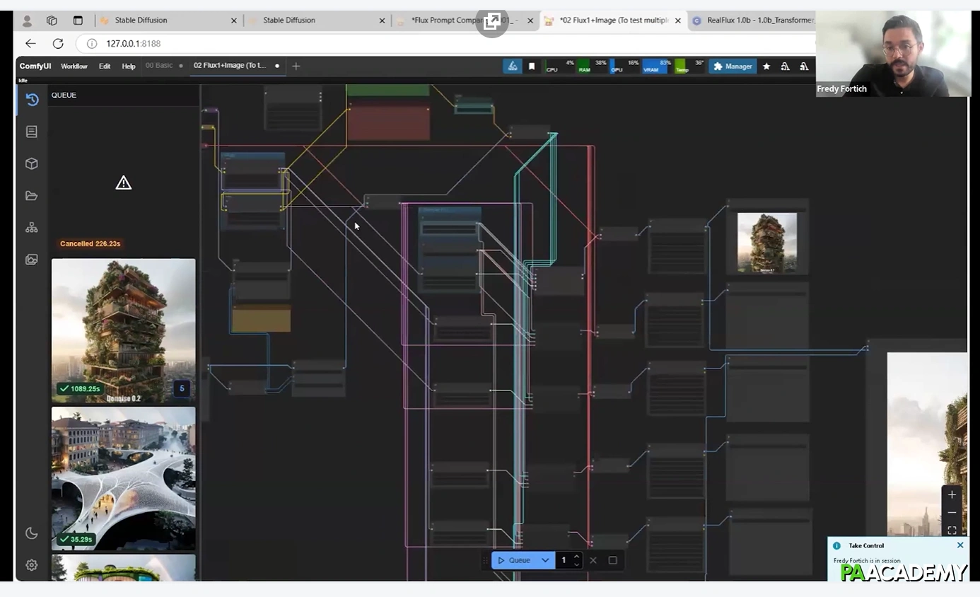Open the Workflows folder icon
The height and width of the screenshot is (597, 980).
(x=31, y=195)
